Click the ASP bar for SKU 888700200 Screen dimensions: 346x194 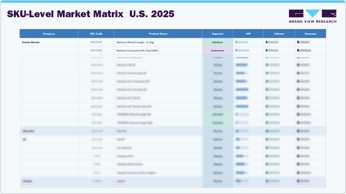pyautogui.click(x=242, y=42)
